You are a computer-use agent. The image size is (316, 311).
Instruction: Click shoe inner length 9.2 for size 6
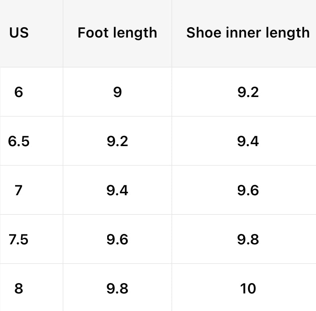pos(248,92)
